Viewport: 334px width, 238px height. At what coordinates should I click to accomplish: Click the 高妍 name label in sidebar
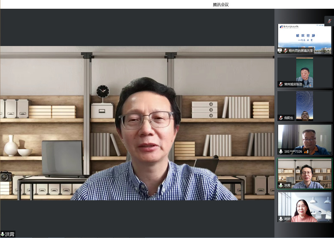[287, 219]
